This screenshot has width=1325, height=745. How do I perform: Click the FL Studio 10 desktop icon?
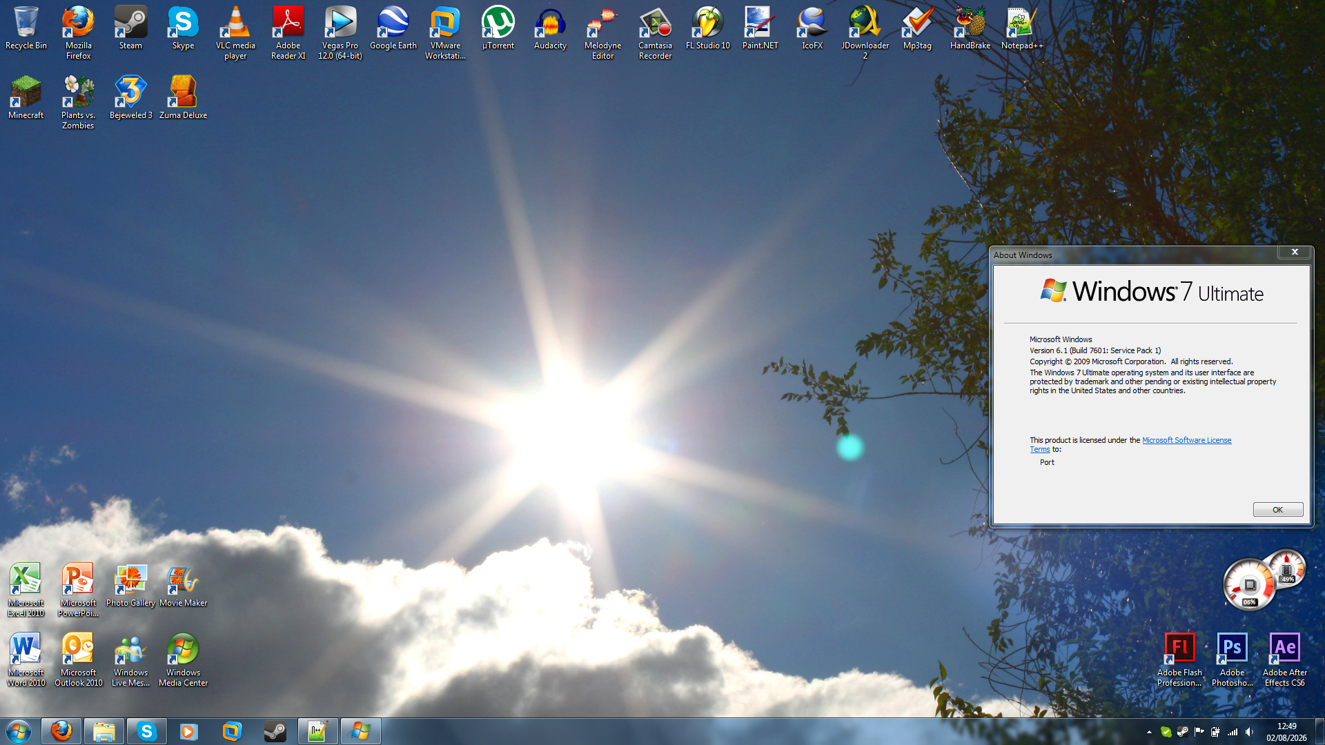click(x=707, y=28)
